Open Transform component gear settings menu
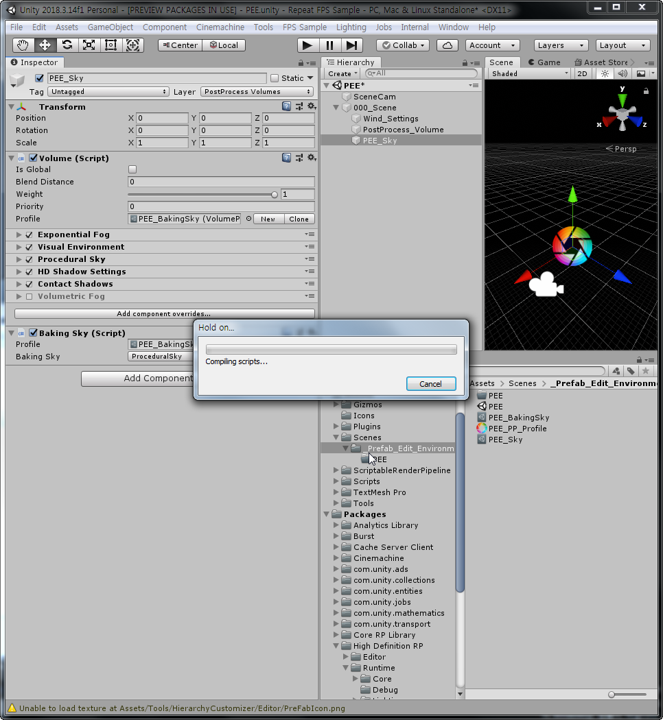Screen dimensions: 663x720 (x=312, y=106)
